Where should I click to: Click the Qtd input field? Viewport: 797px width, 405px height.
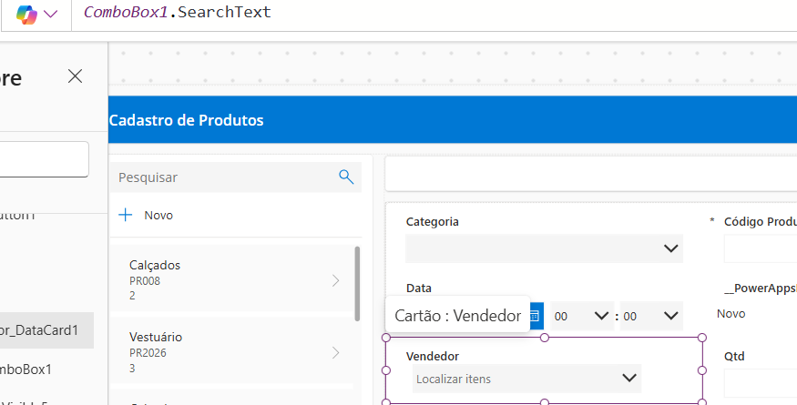[x=761, y=383]
